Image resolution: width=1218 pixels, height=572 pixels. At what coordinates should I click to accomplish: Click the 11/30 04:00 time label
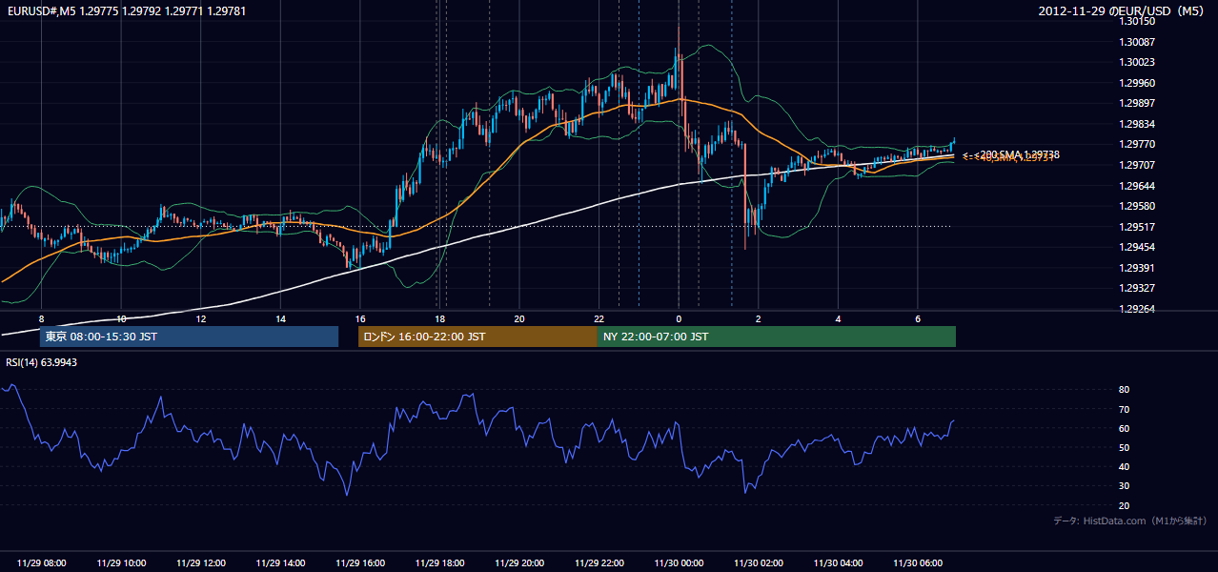(838, 563)
